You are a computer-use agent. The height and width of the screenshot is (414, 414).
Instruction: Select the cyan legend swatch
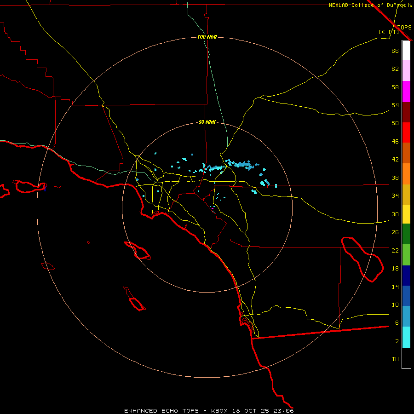point(406,337)
